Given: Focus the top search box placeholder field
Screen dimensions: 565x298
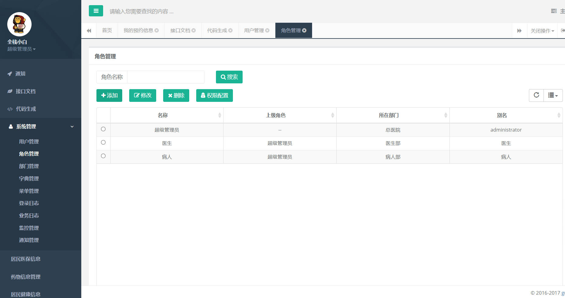Looking at the screenshot, I should (142, 12).
